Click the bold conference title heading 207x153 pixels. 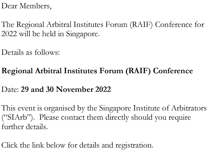point(97,71)
